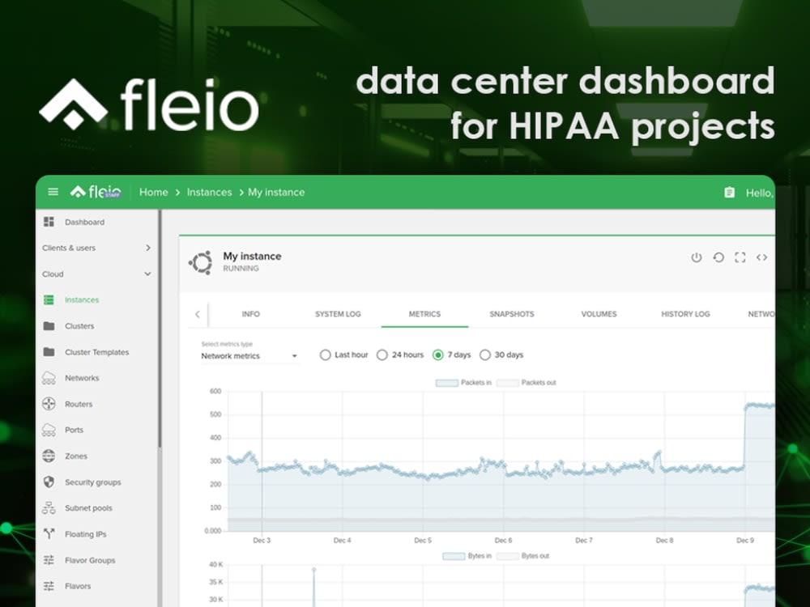Expand the Clients & users section
Screen dimensions: 810x607
pos(147,248)
